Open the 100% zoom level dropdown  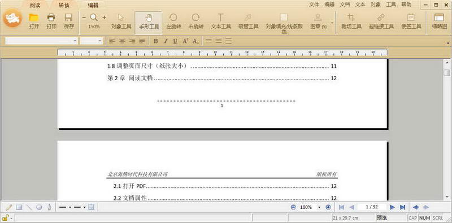(x=319, y=207)
